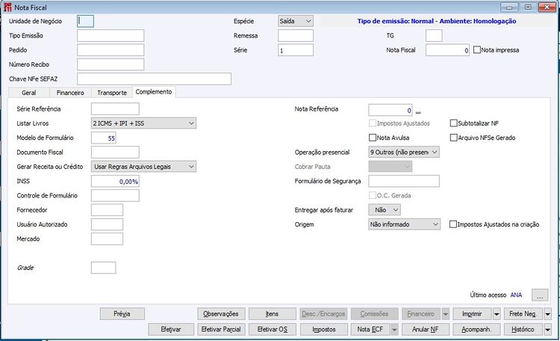
Task: Click the Anular NF button
Action: coord(426,329)
